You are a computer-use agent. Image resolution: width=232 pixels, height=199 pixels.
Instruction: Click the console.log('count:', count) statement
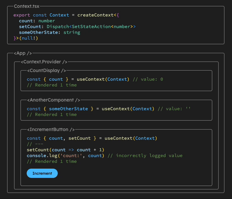click(x=66, y=156)
